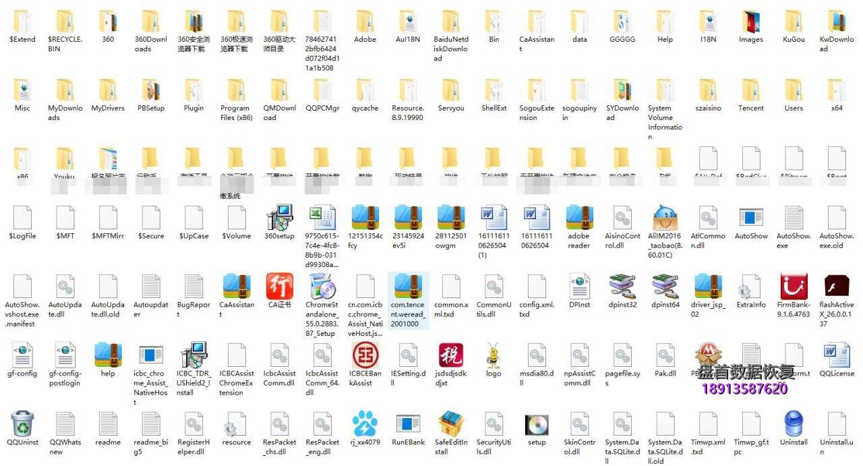Open the Images folder

click(x=750, y=22)
